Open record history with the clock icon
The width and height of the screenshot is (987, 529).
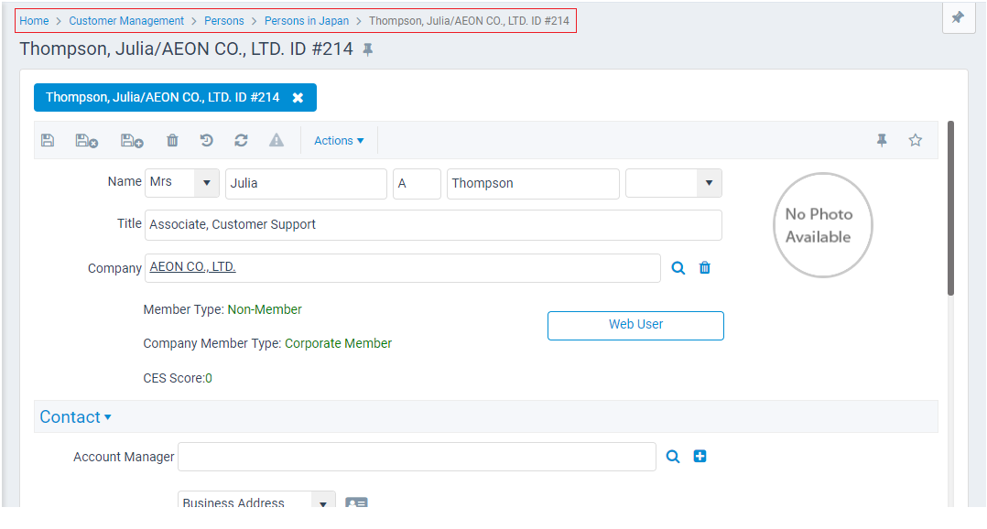coord(207,140)
